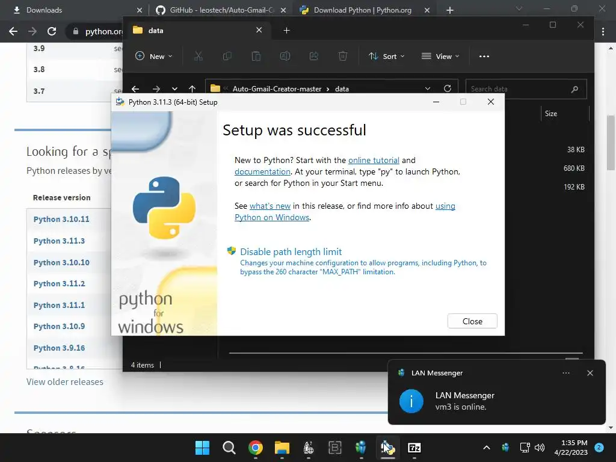The height and width of the screenshot is (462, 616).
Task: Open 7-Zip from the taskbar
Action: click(x=414, y=448)
